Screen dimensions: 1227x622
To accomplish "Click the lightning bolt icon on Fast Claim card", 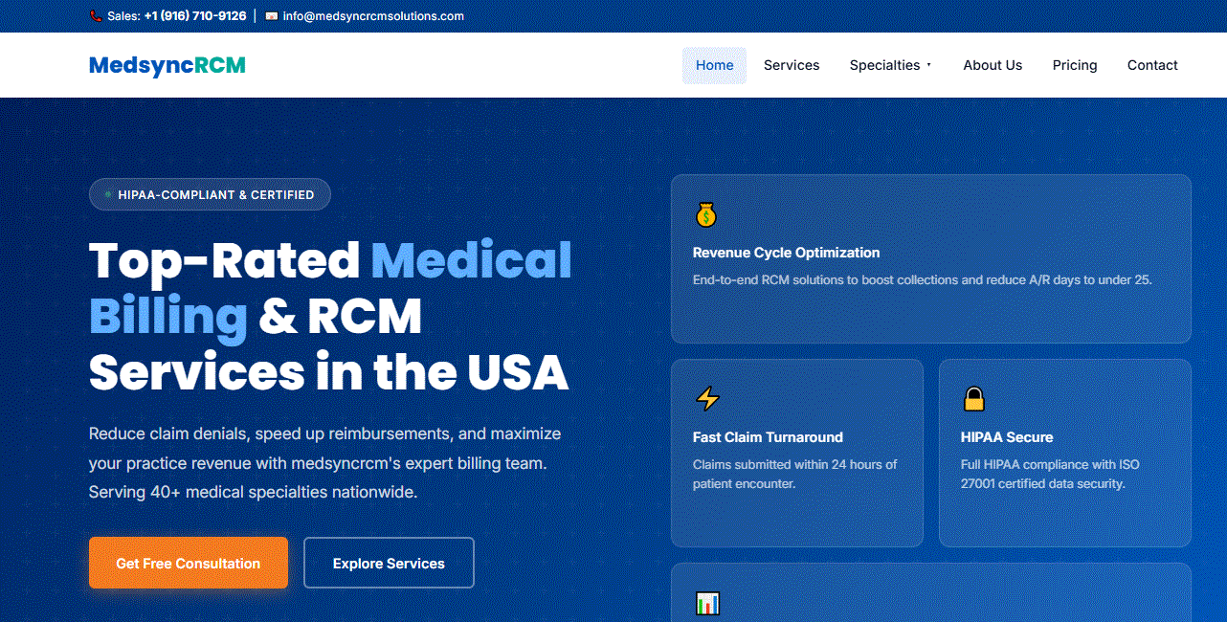I will [x=706, y=398].
